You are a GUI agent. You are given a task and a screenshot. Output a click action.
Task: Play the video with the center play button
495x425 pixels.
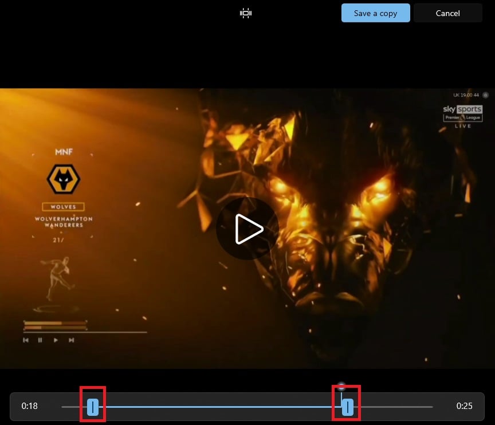tap(247, 229)
